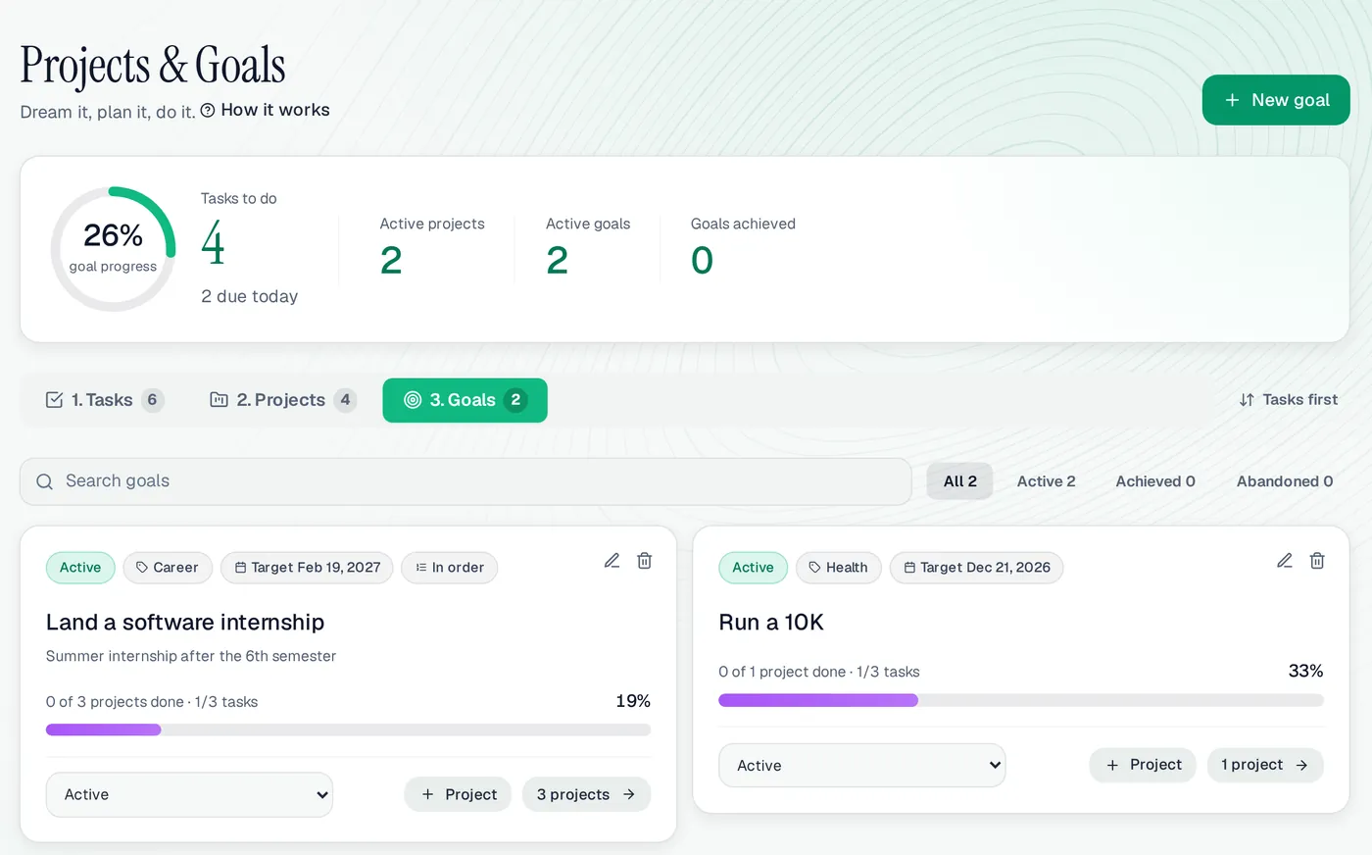
Task: Add a project to the internship goal
Action: pyautogui.click(x=460, y=795)
